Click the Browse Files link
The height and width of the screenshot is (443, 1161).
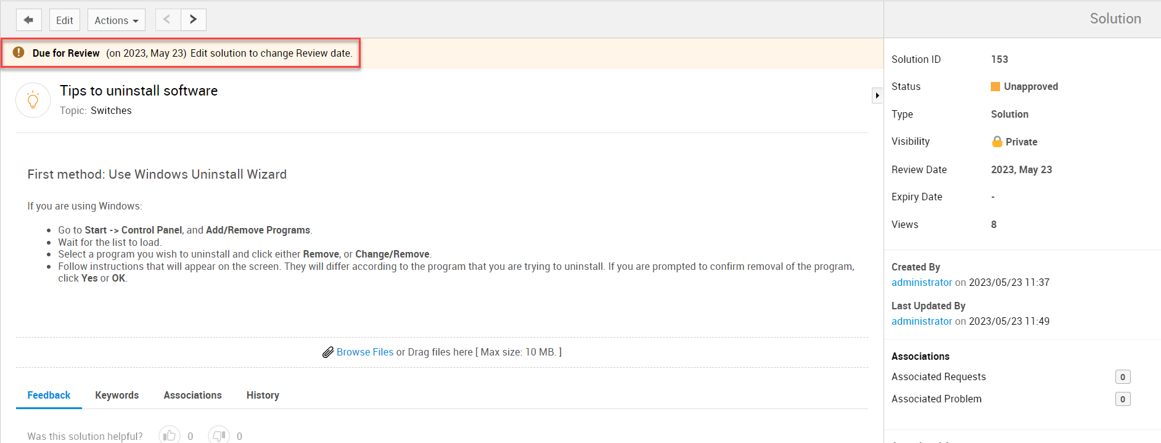coord(364,352)
